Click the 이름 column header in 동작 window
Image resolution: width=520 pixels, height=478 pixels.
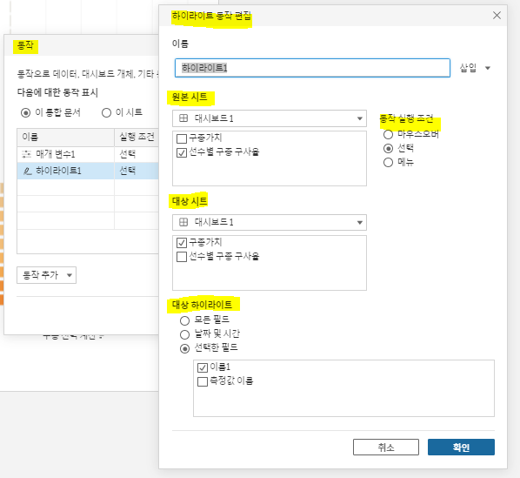[x=66, y=137]
